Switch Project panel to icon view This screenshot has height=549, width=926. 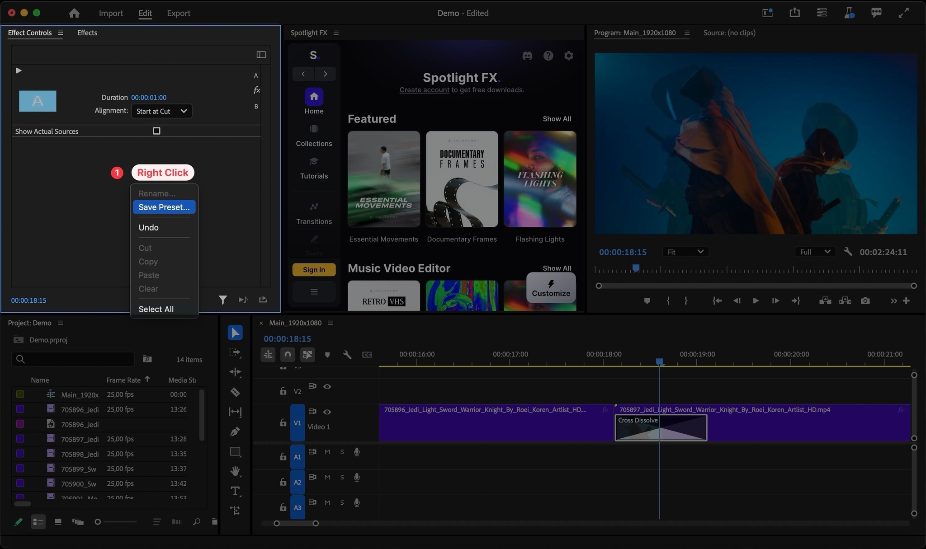pos(58,522)
